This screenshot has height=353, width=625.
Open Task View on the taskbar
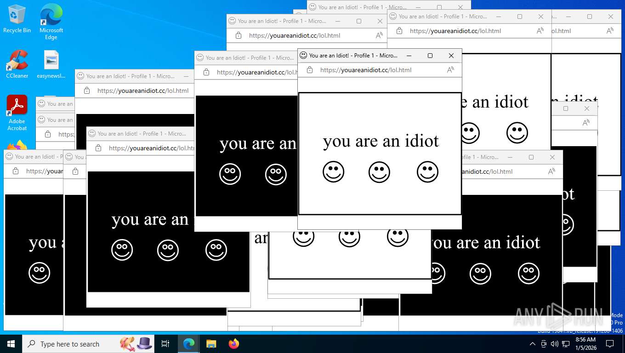[165, 344]
